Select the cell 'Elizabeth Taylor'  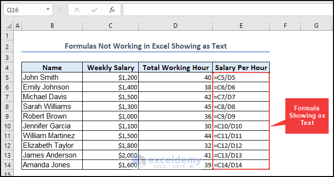tap(52, 145)
